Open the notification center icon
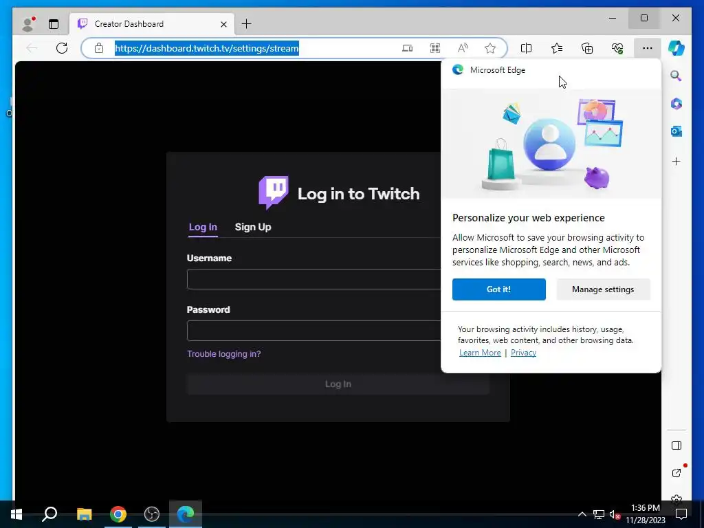Viewport: 704px width, 528px height. [x=681, y=514]
